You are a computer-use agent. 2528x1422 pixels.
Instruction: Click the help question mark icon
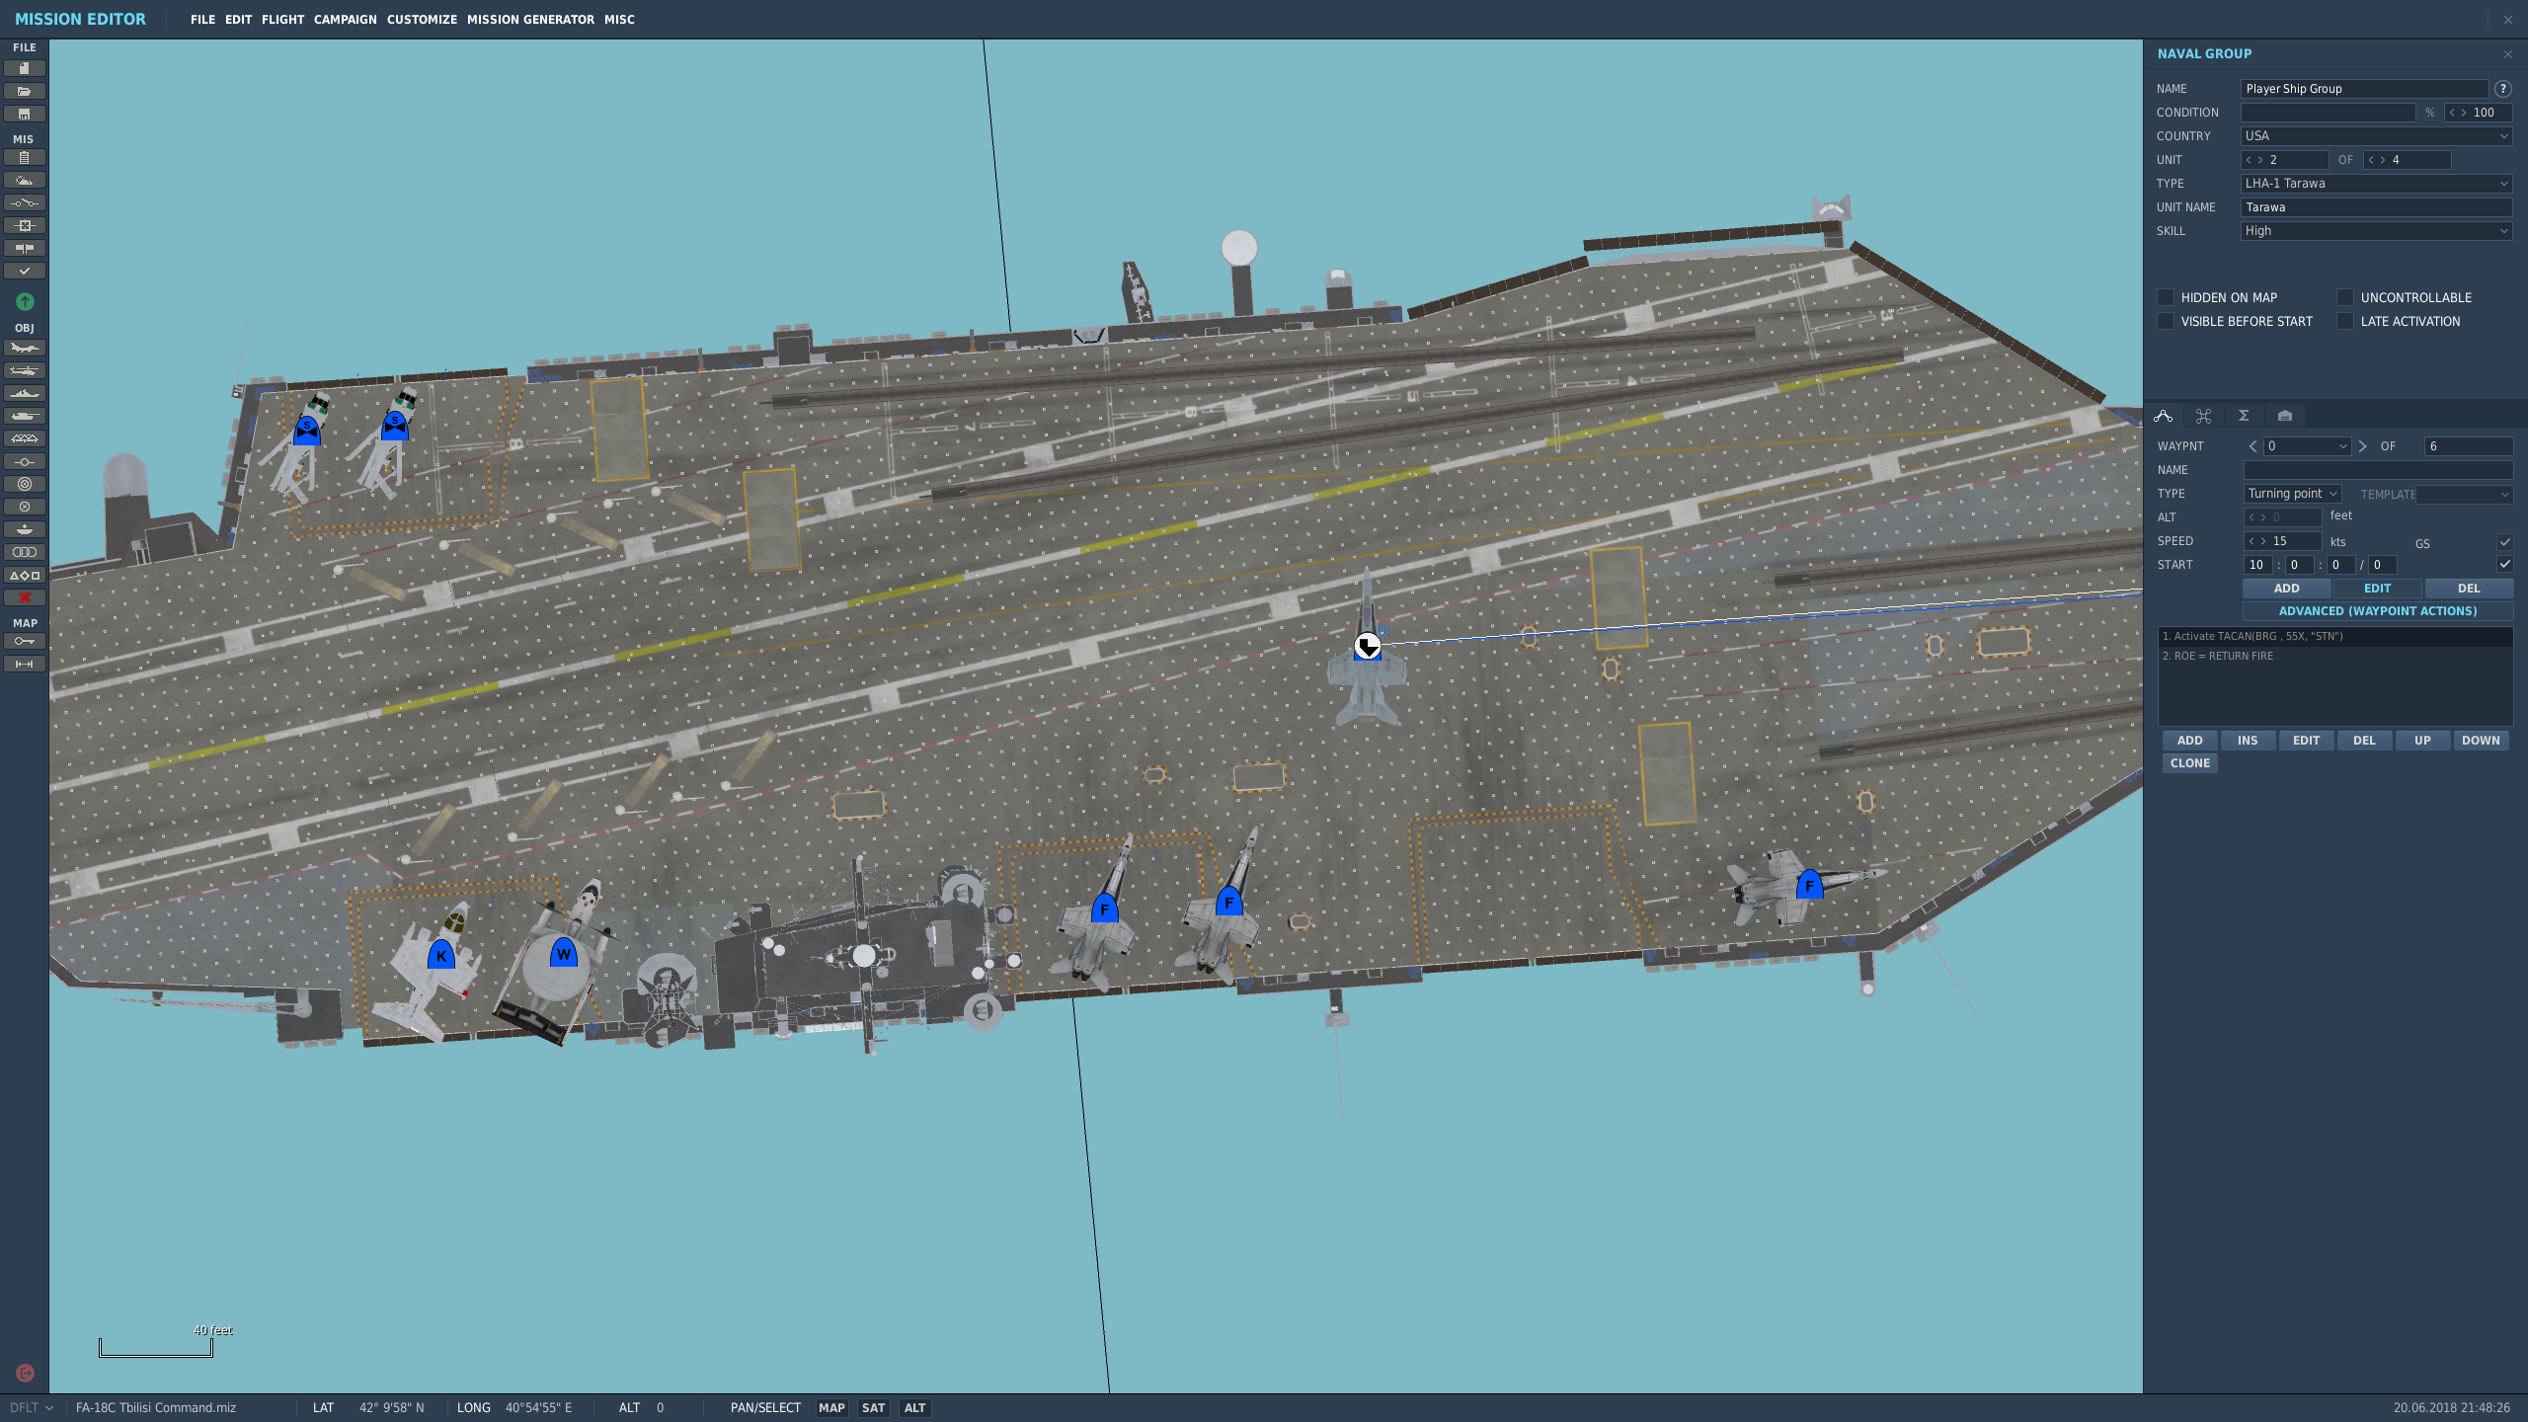(x=2503, y=89)
